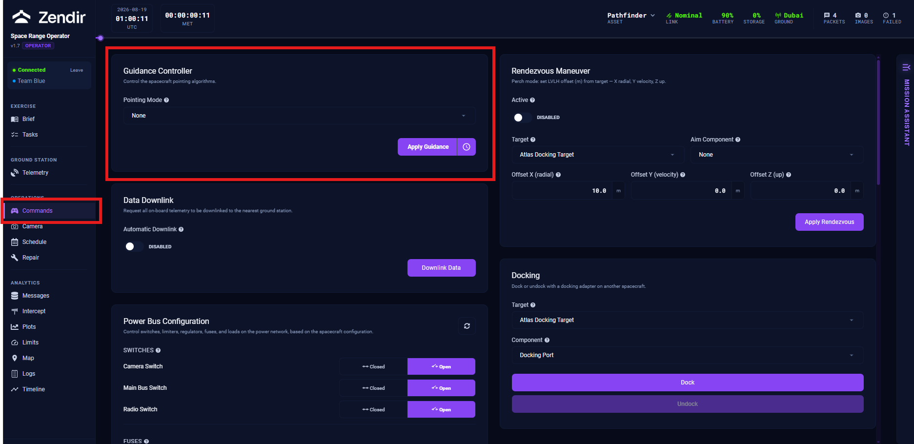The height and width of the screenshot is (444, 914).
Task: Click the Apply Rendezvous button
Action: [x=829, y=222]
